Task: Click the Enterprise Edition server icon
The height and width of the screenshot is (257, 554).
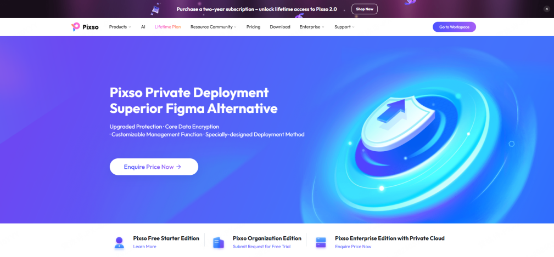Action: pyautogui.click(x=321, y=243)
